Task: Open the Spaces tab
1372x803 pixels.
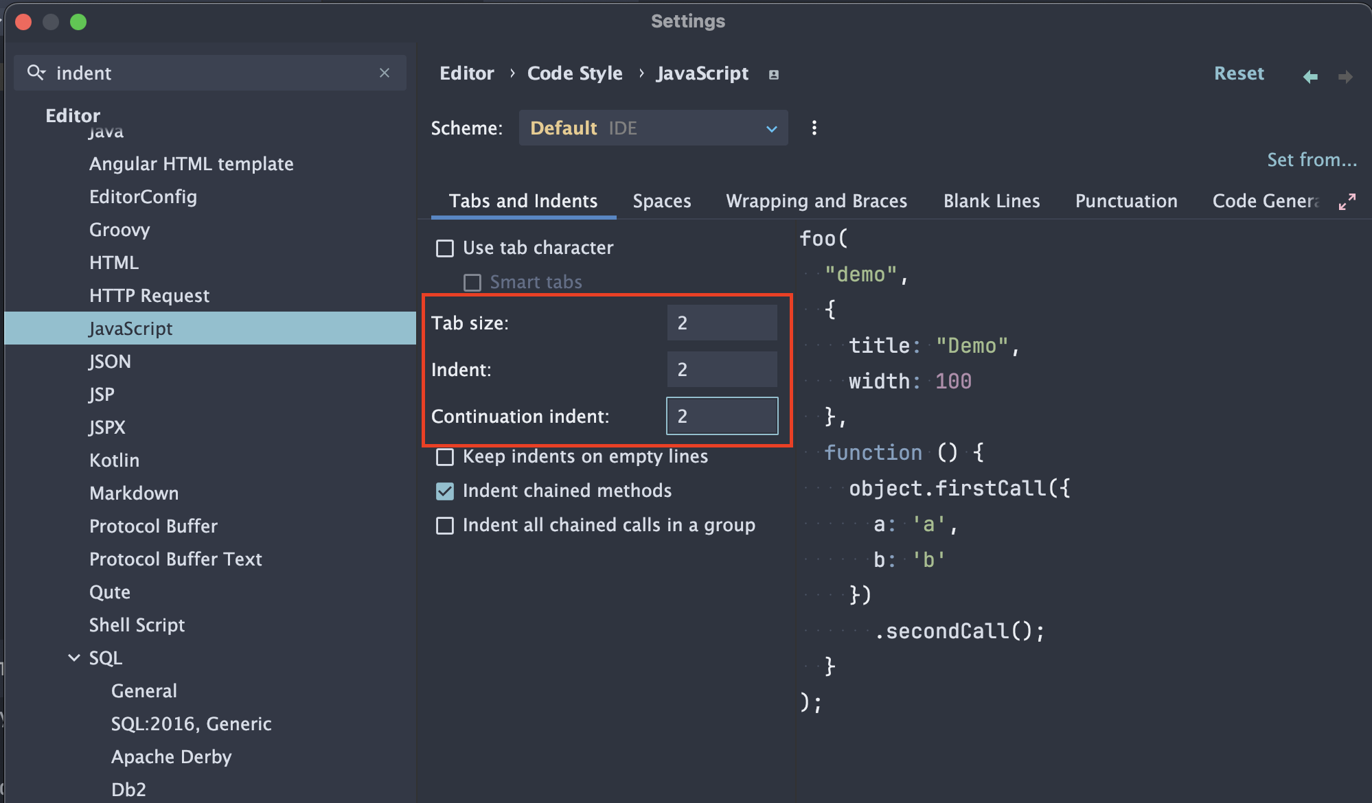Action: click(661, 201)
